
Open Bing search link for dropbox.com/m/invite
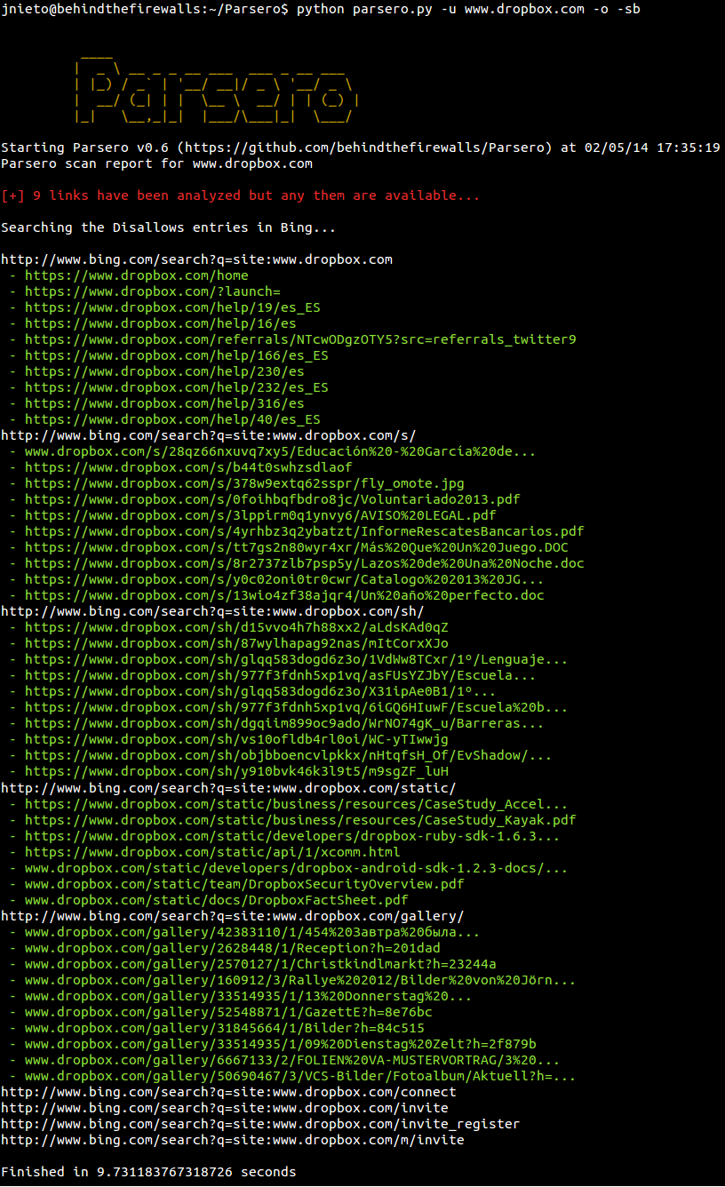click(x=233, y=1139)
